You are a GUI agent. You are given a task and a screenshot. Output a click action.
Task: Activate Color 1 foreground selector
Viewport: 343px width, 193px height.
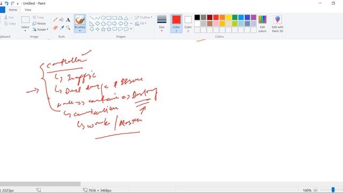(x=176, y=24)
